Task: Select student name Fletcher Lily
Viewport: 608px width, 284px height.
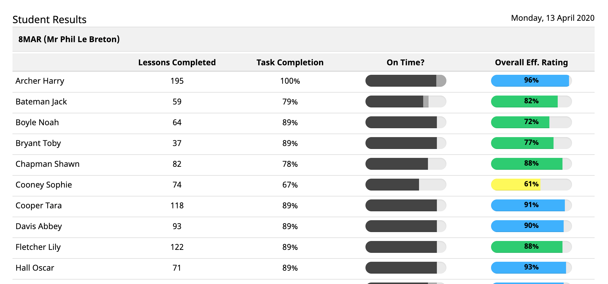Action: [38, 247]
